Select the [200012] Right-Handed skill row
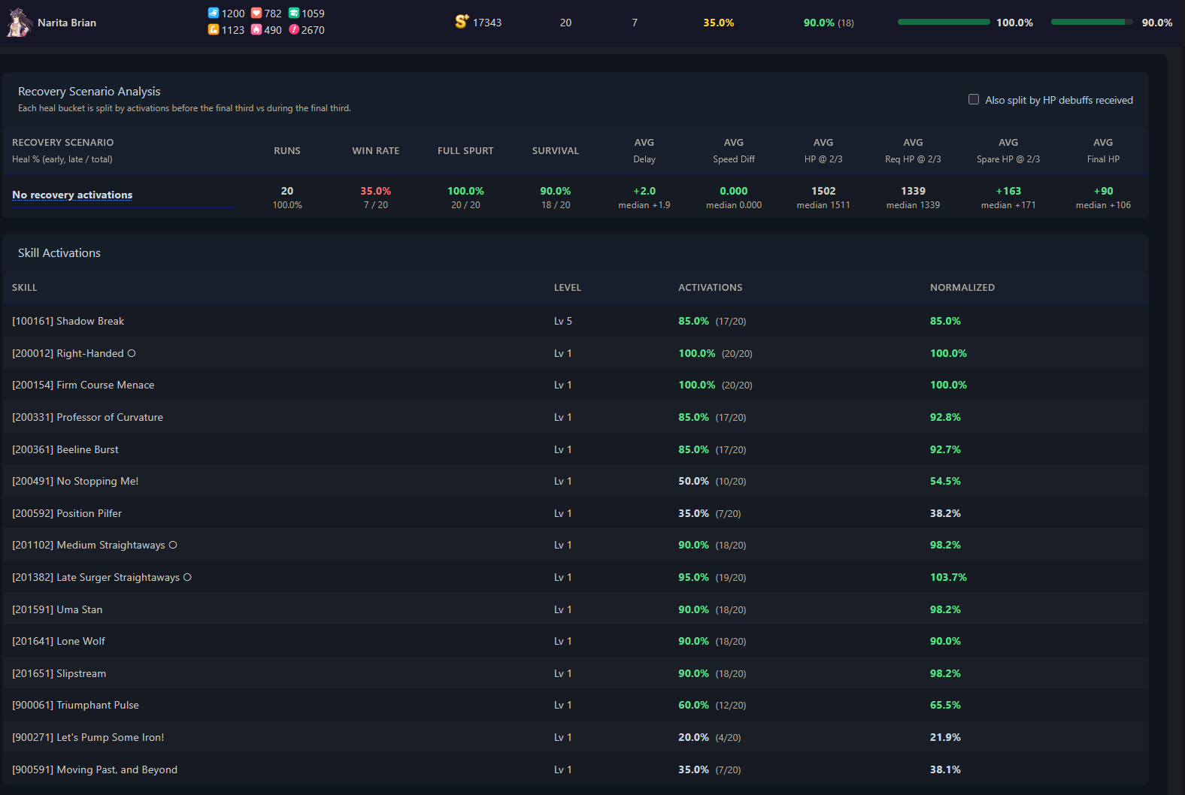This screenshot has width=1185, height=795. (575, 353)
